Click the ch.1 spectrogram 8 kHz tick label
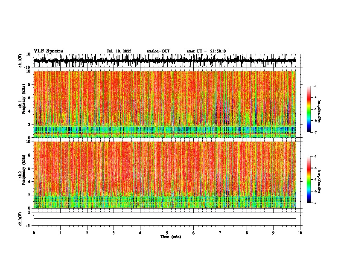The image size is (338, 261). (x=29, y=84)
